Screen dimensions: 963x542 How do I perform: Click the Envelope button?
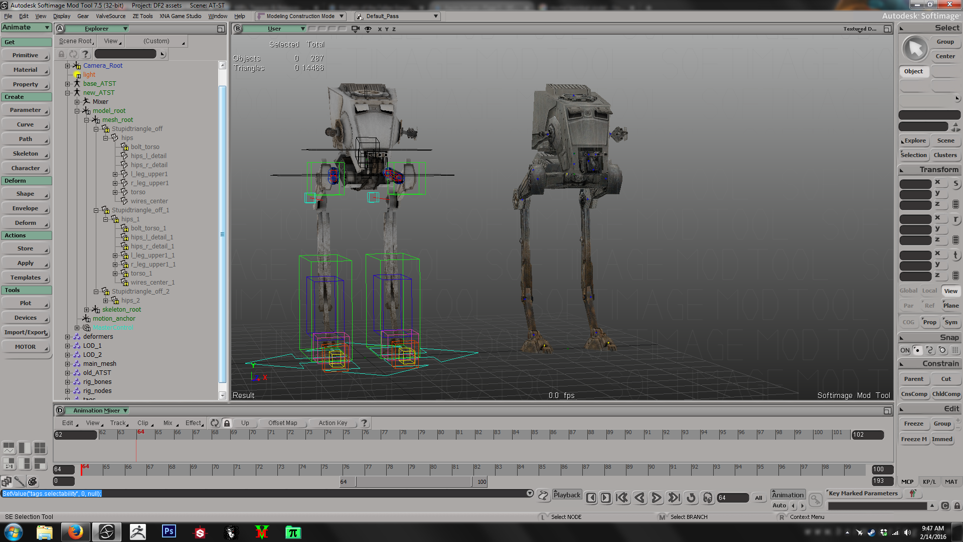click(x=26, y=208)
